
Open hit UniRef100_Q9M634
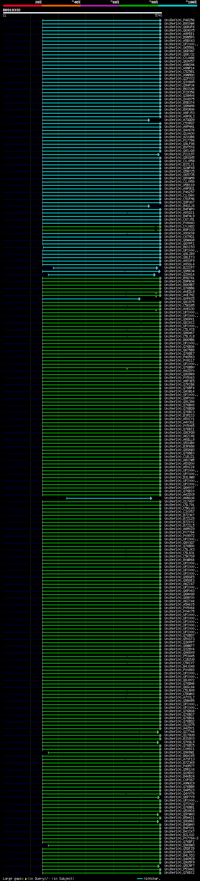pyautogui.click(x=179, y=271)
